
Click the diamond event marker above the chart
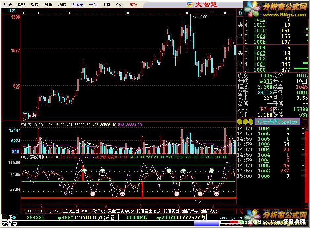(187, 13)
